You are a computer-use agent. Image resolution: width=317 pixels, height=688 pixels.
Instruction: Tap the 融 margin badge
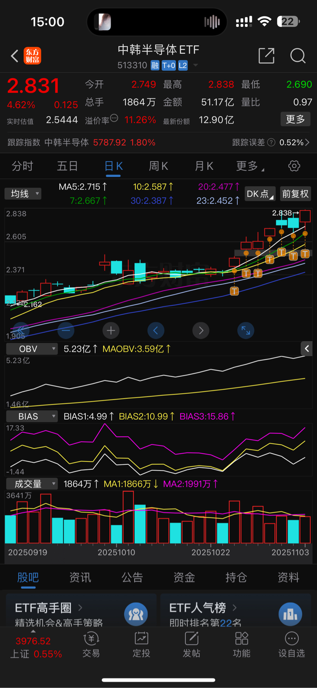click(x=155, y=65)
